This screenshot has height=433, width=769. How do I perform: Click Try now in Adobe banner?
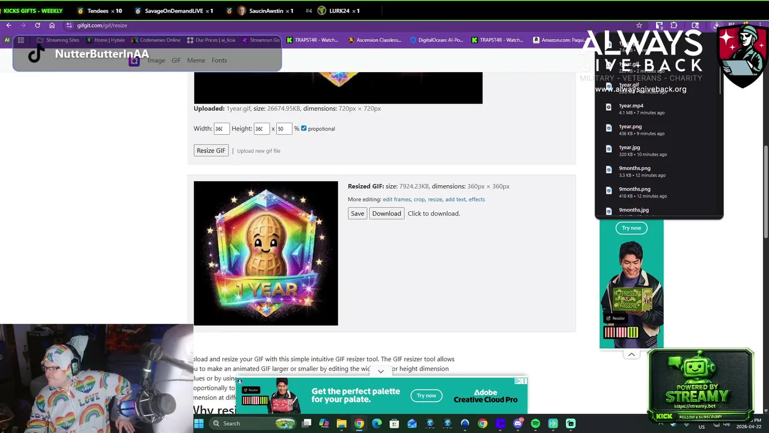click(427, 396)
